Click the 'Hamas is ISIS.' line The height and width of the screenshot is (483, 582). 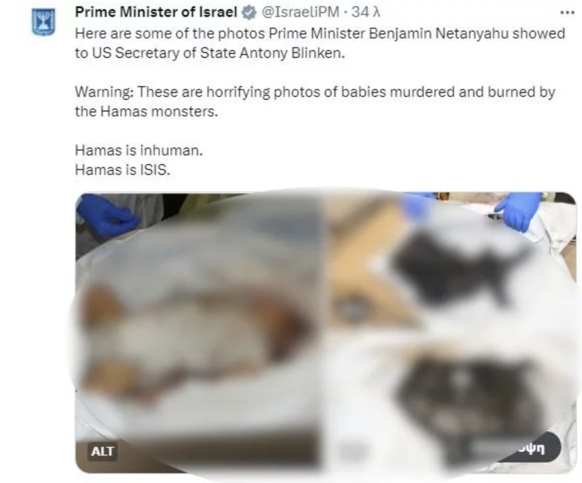coord(123,170)
